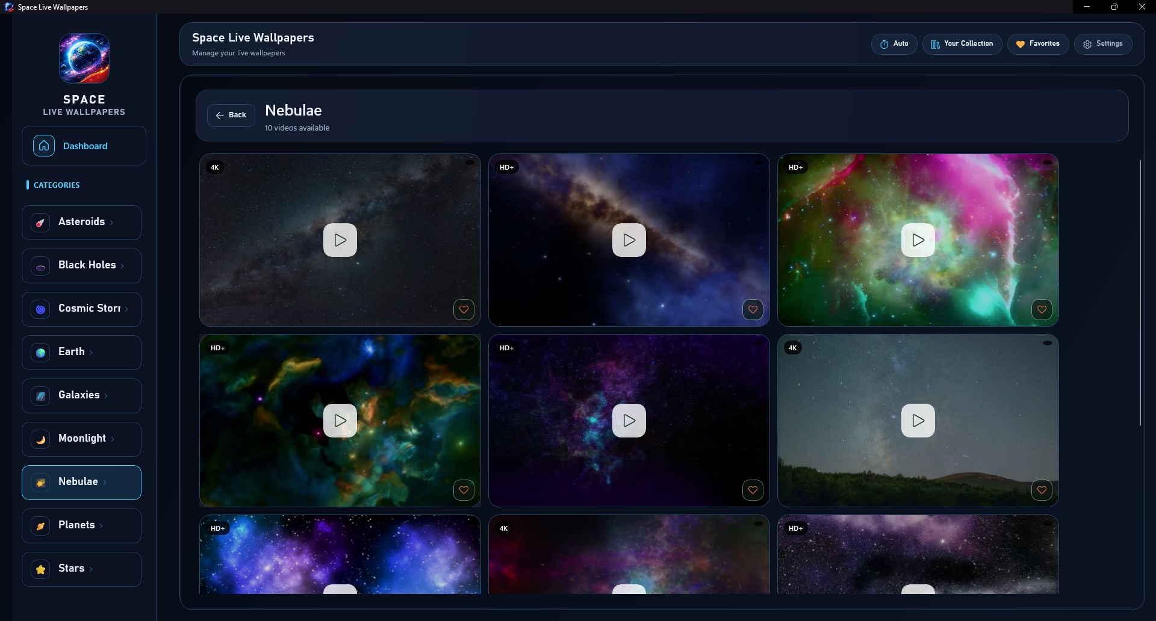Play the Milky Way over forest hills wallpaper

pos(918,421)
